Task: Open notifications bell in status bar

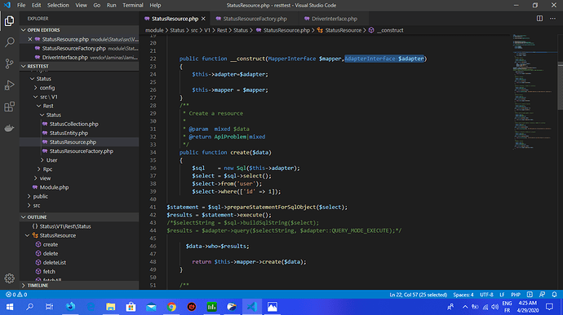Action: coord(554,295)
